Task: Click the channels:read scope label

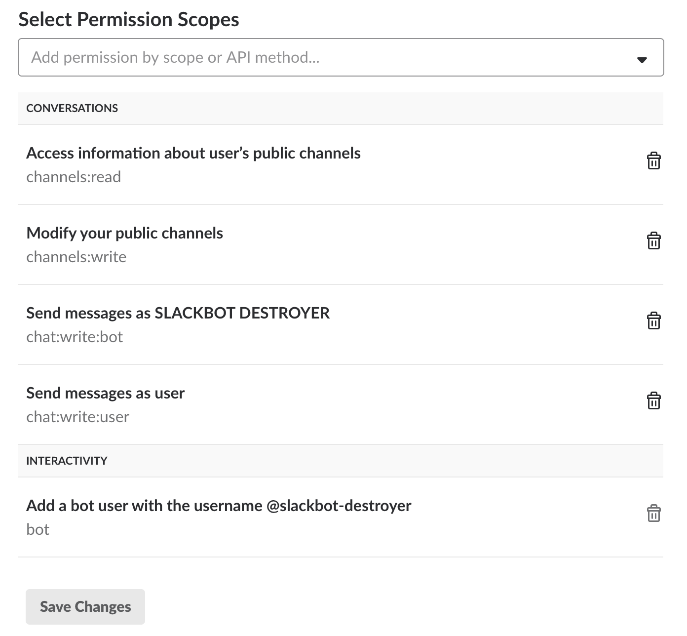Action: point(74,177)
